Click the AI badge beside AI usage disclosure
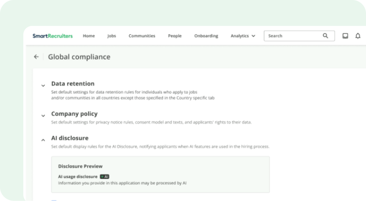The image size is (366, 201). (x=105, y=177)
